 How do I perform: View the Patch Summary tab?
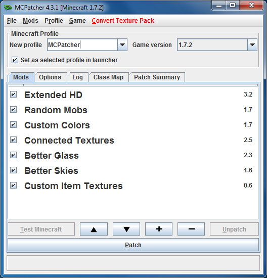pos(157,77)
